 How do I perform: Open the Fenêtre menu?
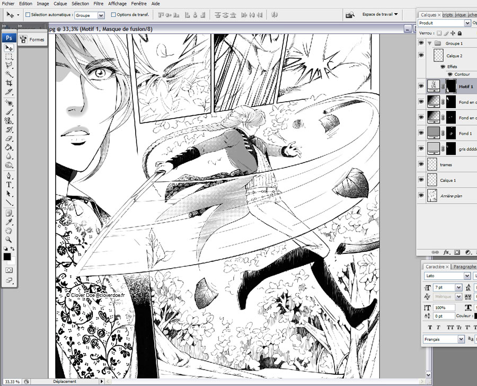139,4
